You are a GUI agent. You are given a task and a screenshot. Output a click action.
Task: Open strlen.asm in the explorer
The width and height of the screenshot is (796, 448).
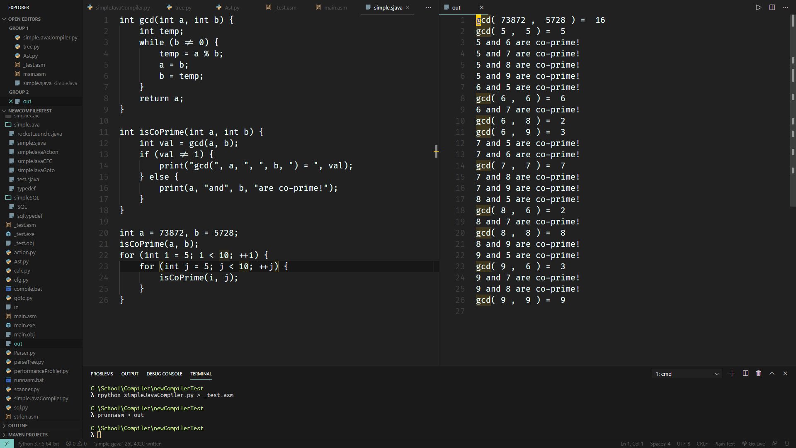pos(41,416)
